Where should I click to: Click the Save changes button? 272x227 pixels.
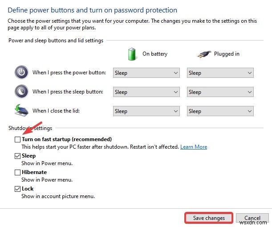tap(209, 218)
